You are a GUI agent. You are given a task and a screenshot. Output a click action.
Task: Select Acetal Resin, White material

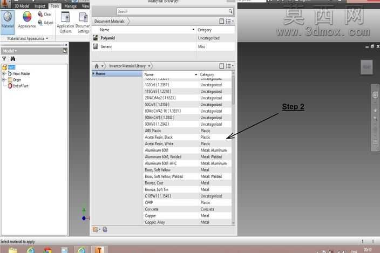(187, 144)
